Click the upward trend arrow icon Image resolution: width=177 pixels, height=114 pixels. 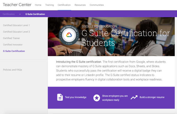coord(134,97)
